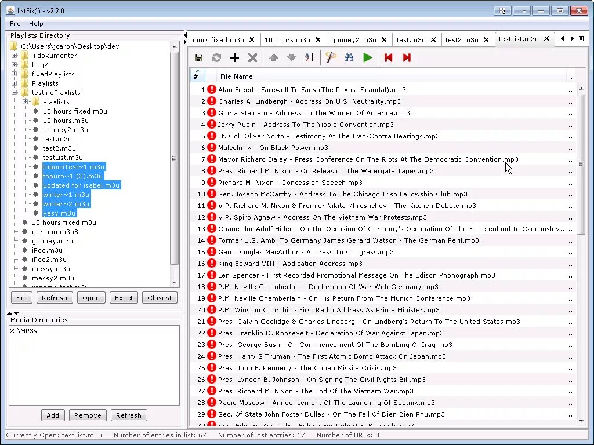
Task: Click the save playlist floppy disk icon
Action: click(198, 57)
